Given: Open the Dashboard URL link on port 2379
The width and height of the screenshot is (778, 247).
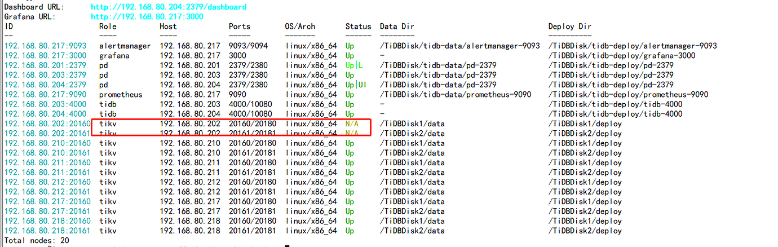Looking at the screenshot, I should pos(169,7).
